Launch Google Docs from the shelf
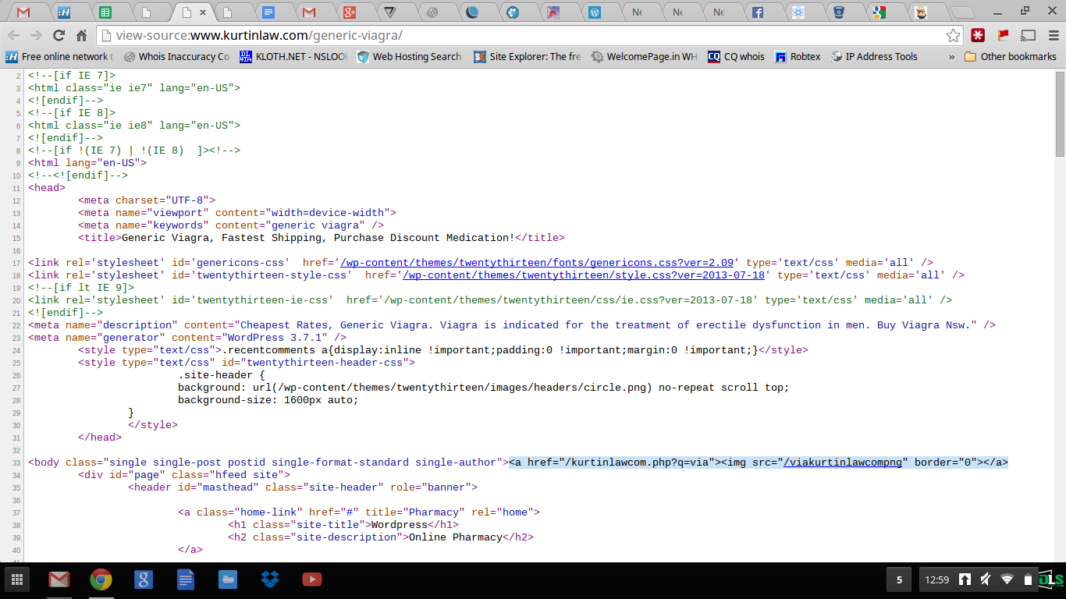The image size is (1066, 599). coord(185,580)
